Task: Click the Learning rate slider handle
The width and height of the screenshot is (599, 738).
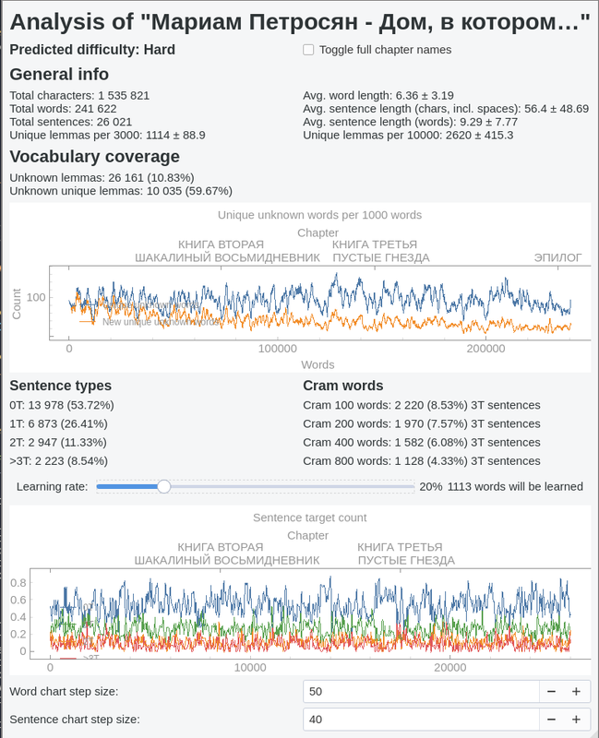Action: pyautogui.click(x=163, y=486)
